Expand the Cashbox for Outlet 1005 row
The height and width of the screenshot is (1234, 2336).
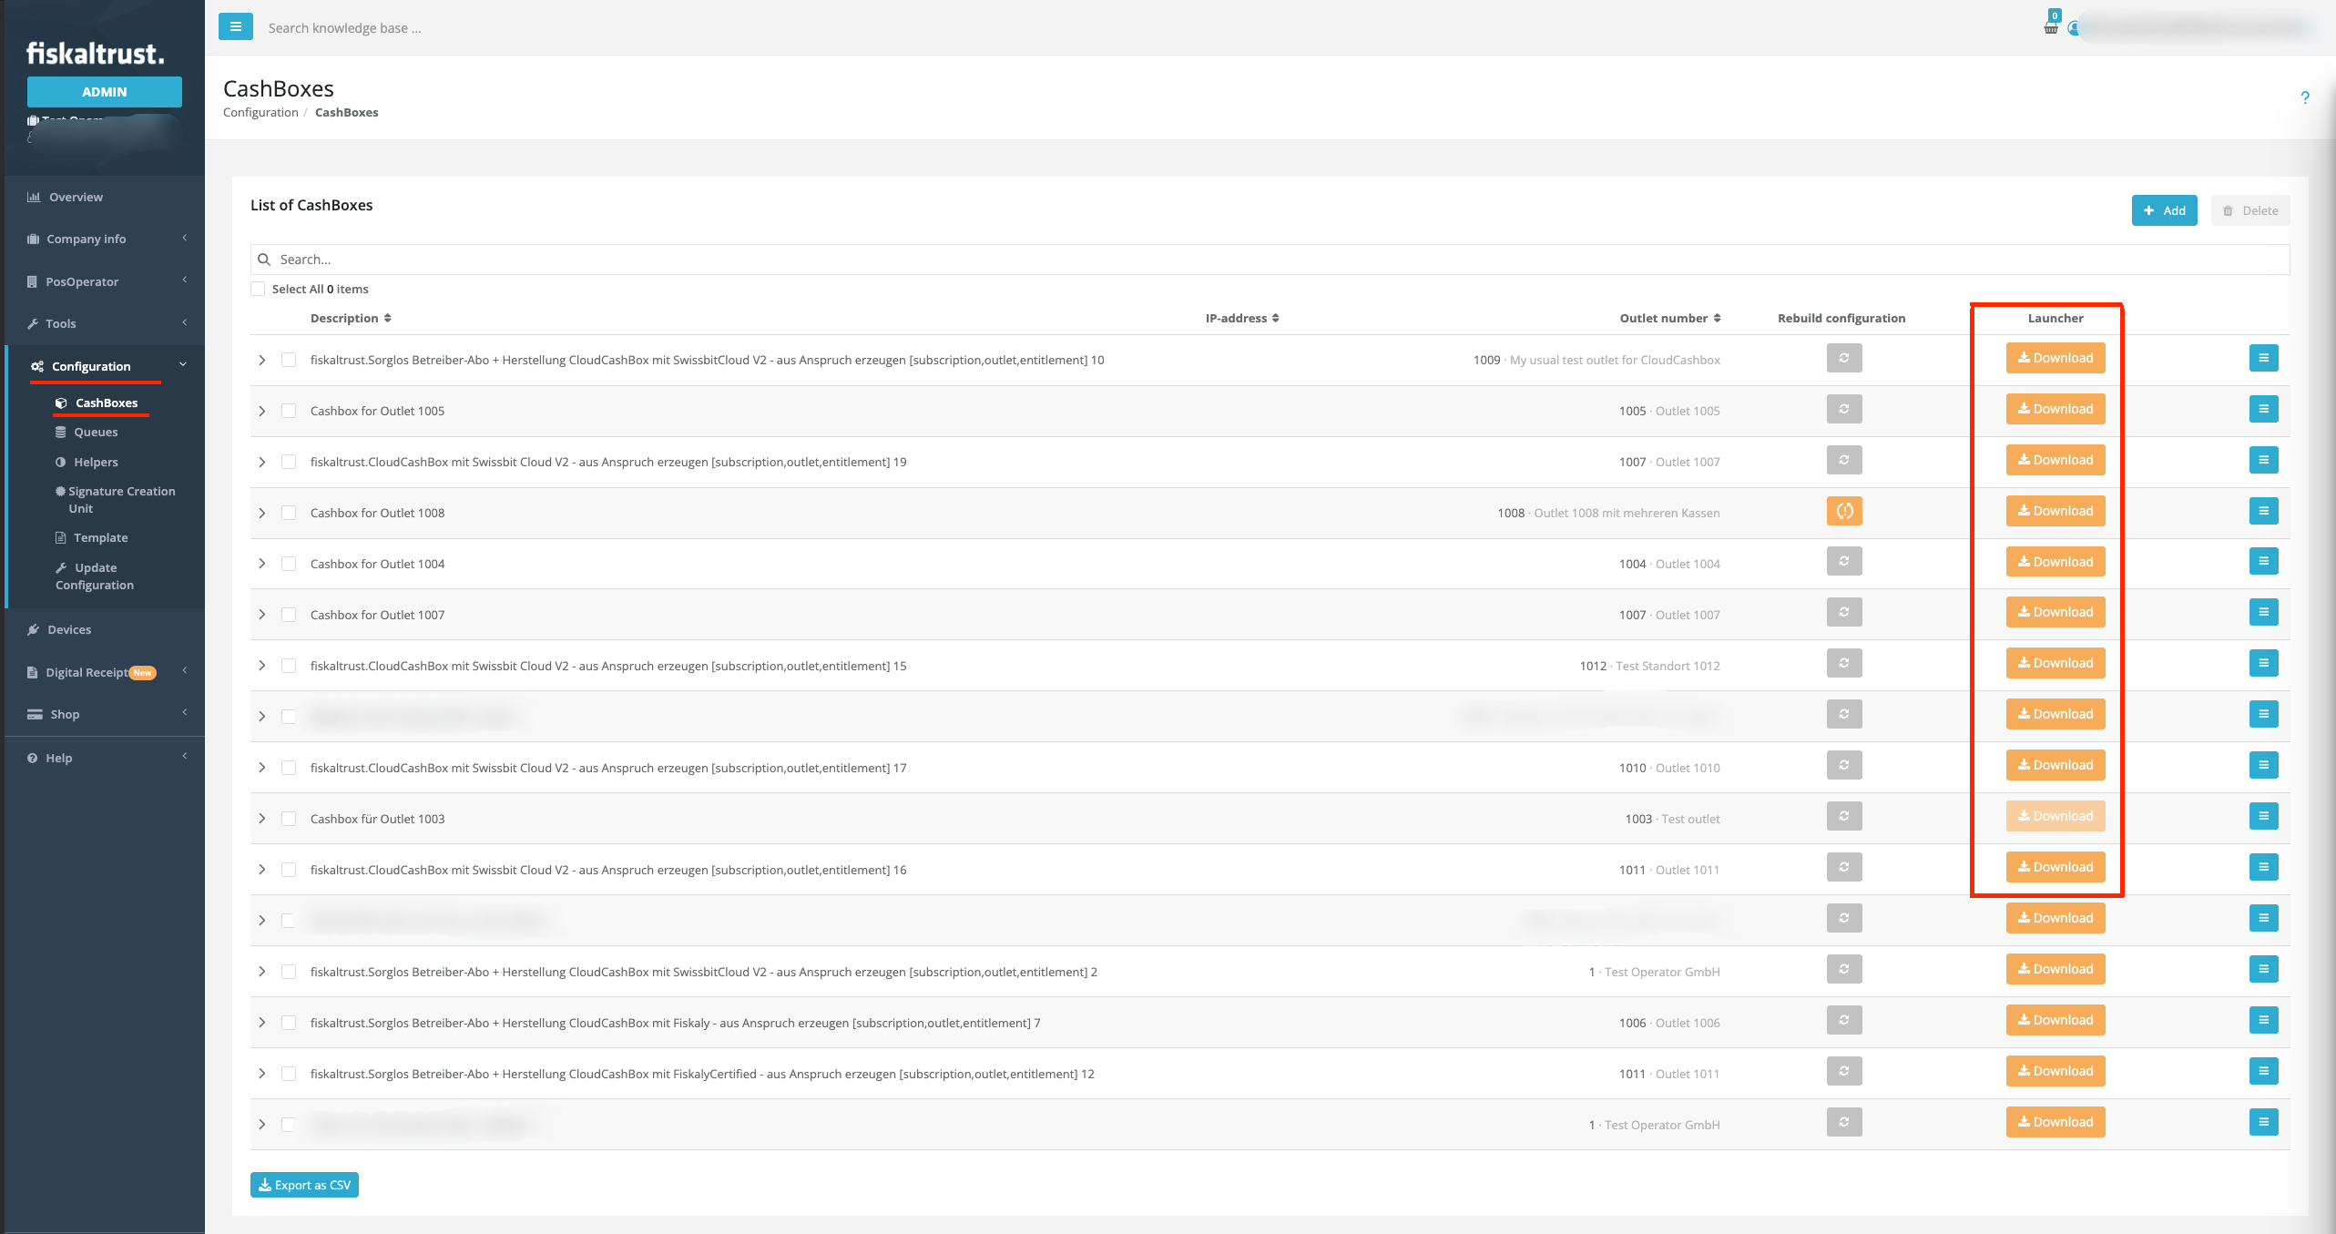[x=261, y=411]
